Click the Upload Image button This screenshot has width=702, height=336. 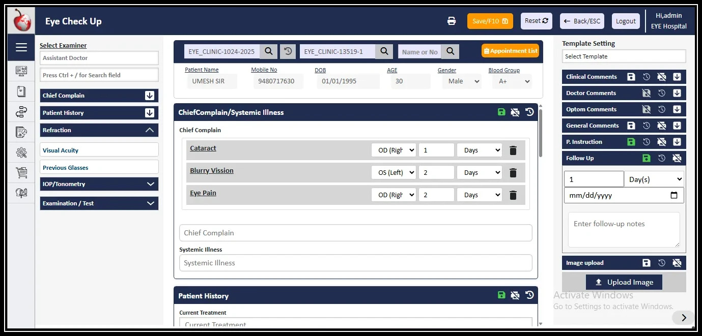tap(624, 282)
